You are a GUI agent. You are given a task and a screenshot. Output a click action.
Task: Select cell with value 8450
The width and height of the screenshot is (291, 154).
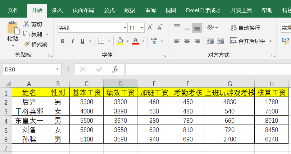271,130
